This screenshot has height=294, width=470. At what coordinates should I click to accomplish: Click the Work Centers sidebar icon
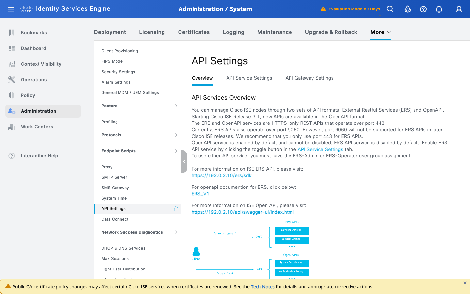coord(12,127)
